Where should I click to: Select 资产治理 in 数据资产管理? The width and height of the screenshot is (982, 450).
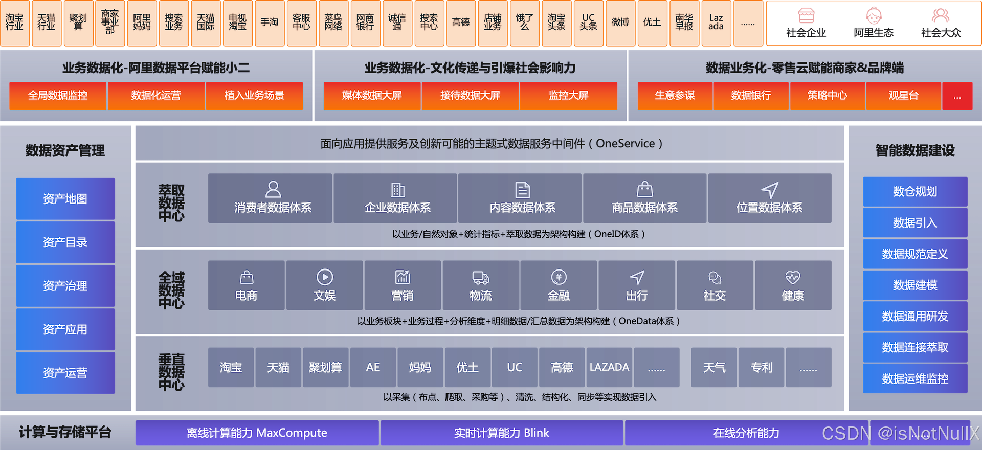click(x=65, y=286)
